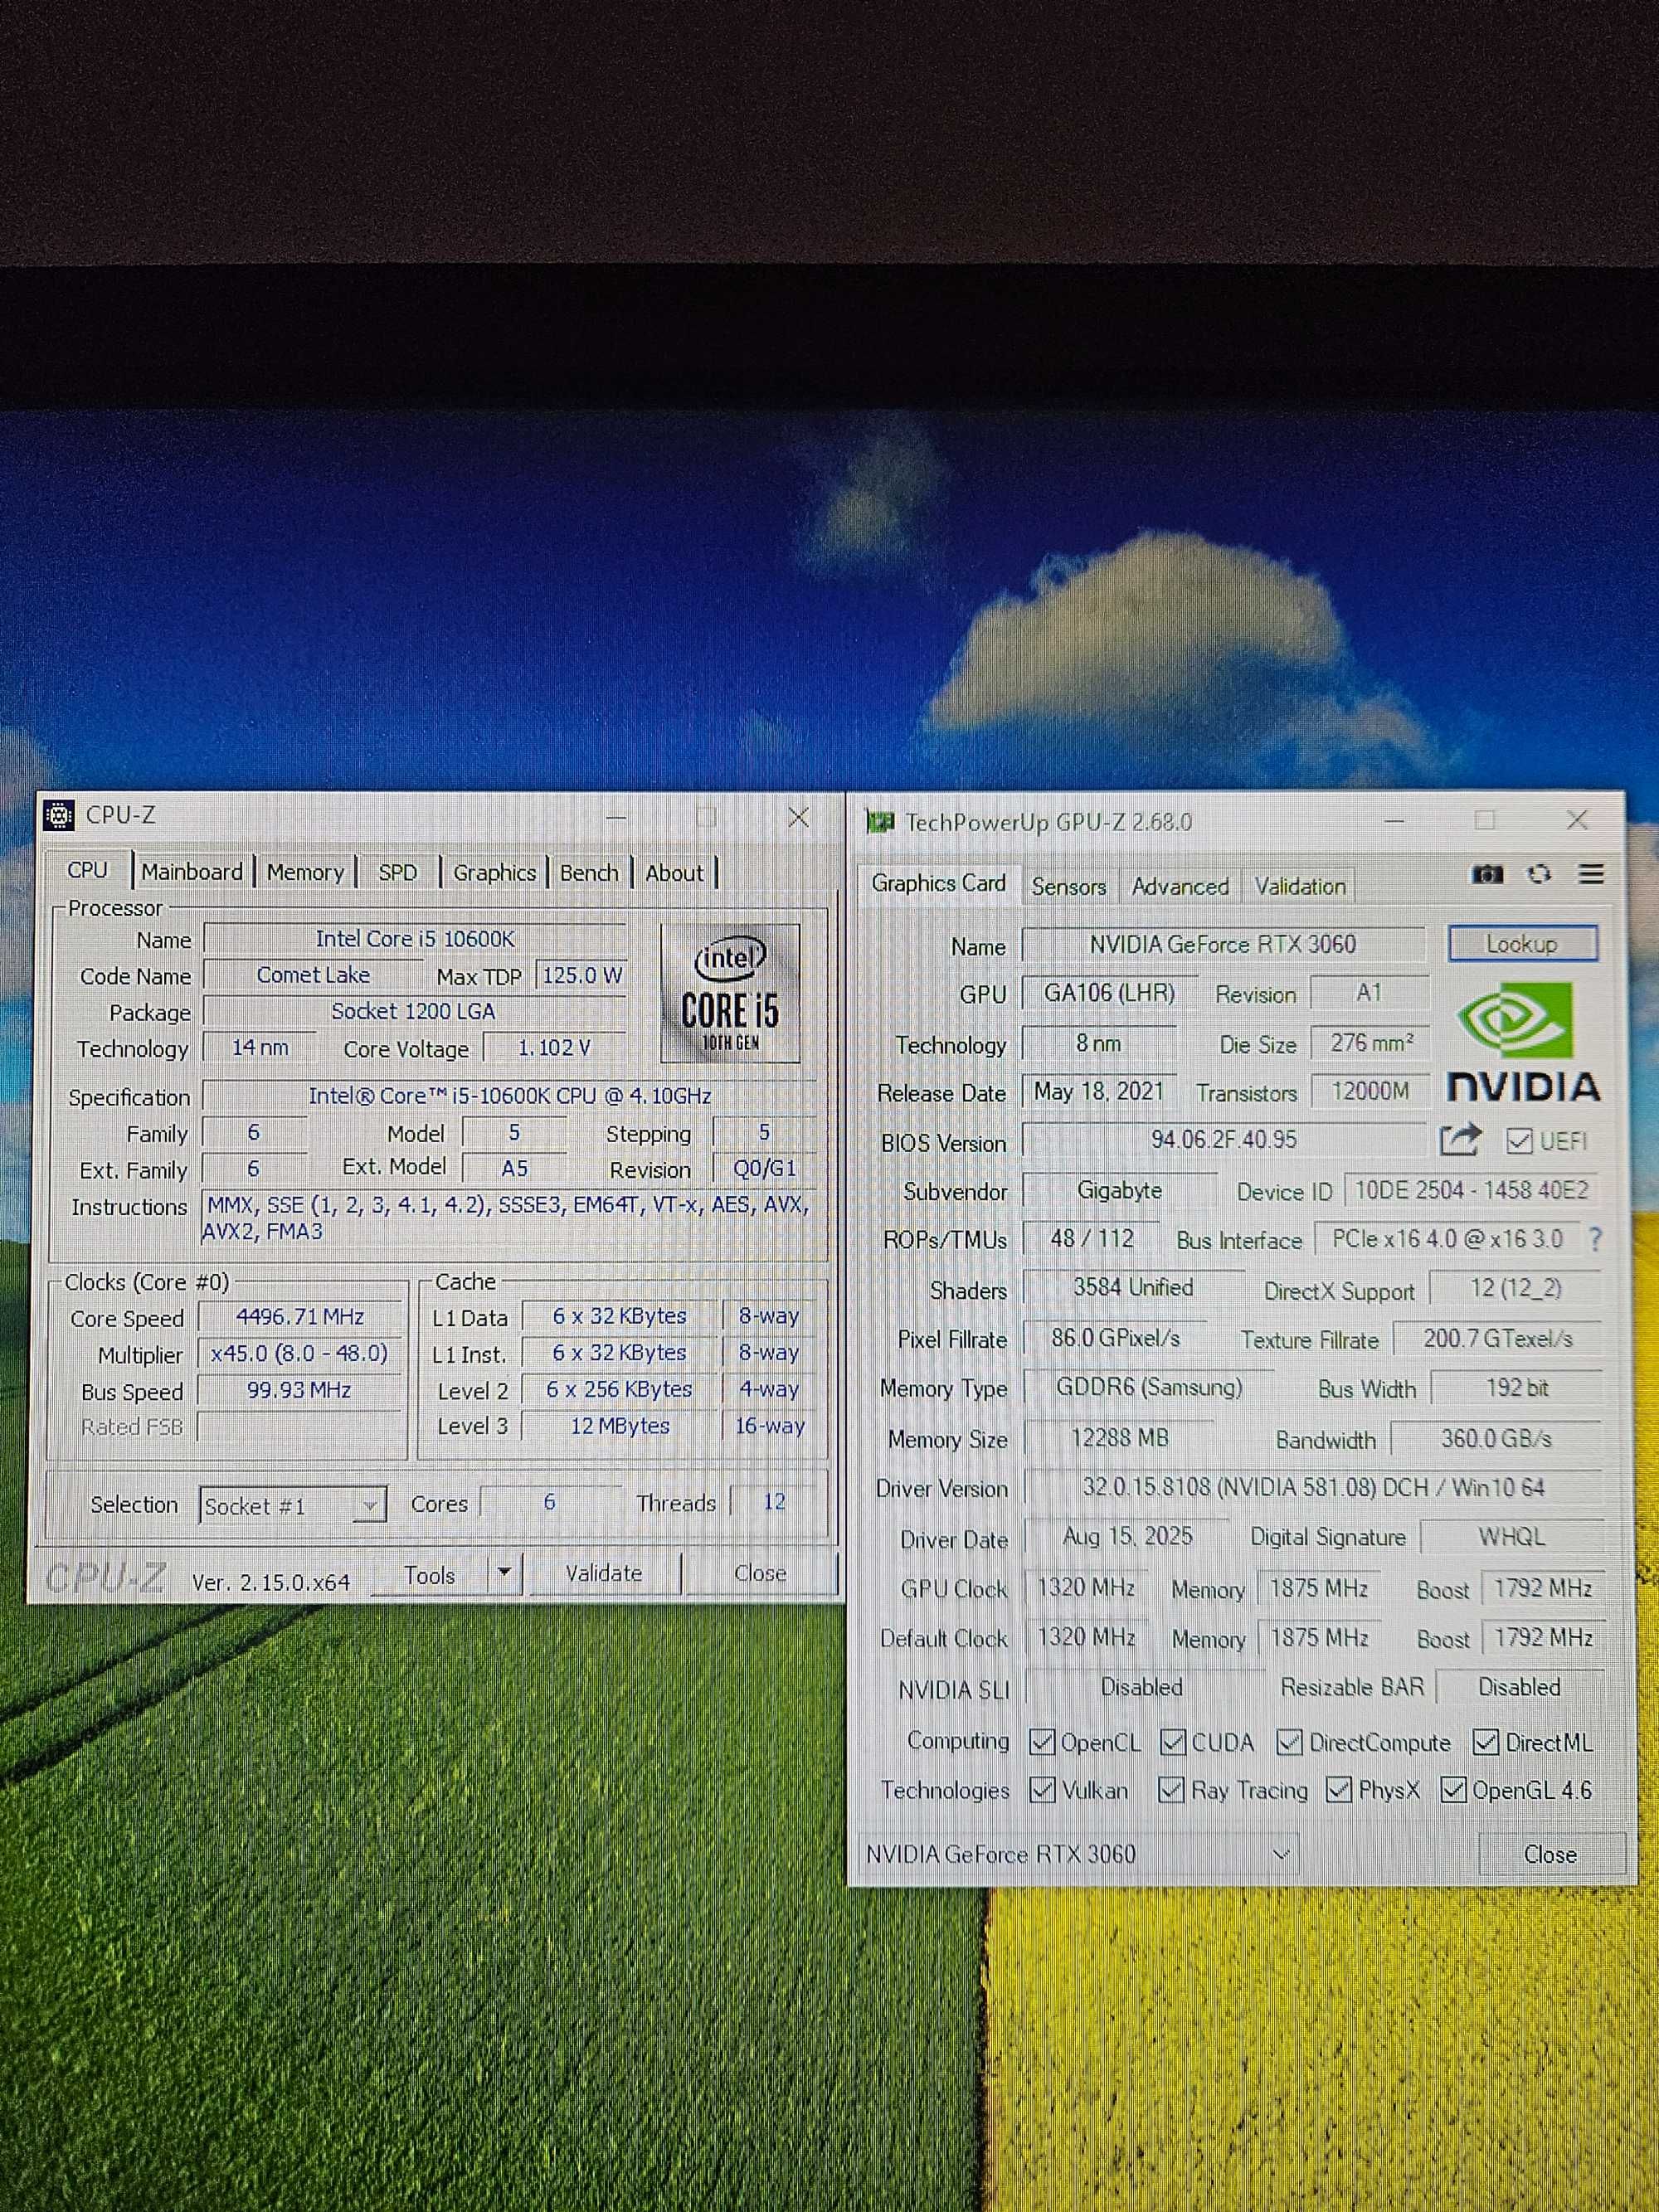1659x2212 pixels.
Task: Click the Bus Interface value PCIe x16 4.0
Action: [x=1447, y=1239]
